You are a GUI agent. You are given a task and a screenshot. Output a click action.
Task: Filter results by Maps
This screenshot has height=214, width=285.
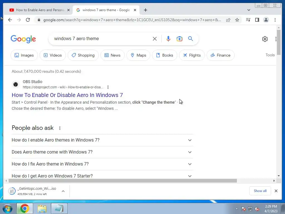[138, 55]
